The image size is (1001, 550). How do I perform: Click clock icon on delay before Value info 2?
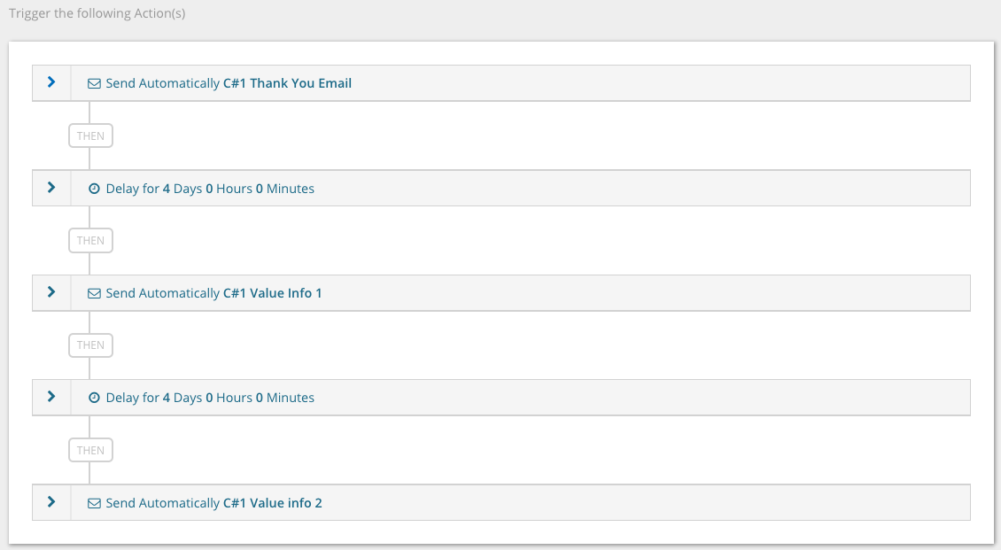[94, 399]
